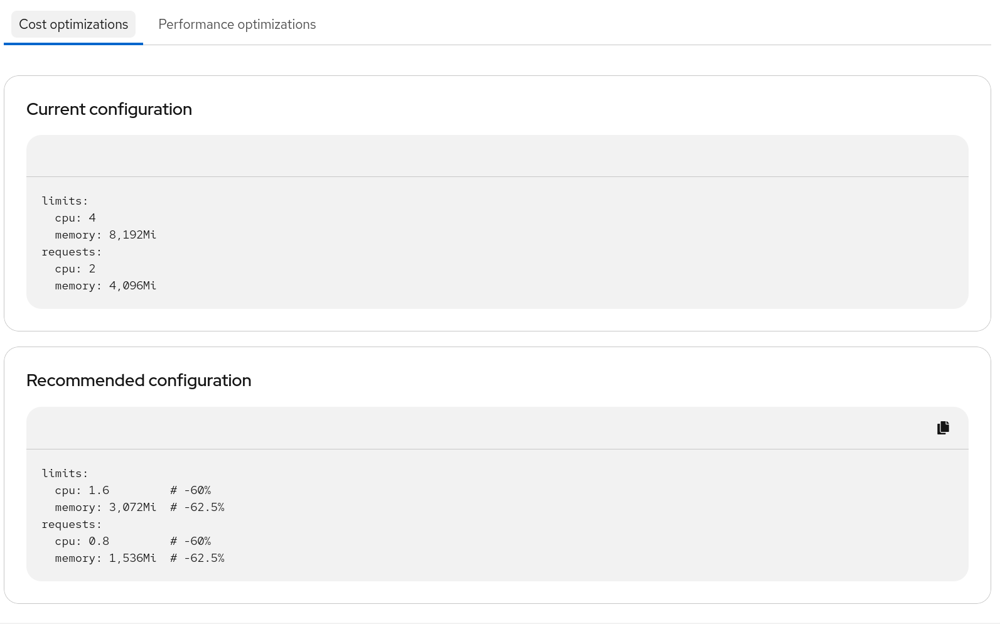Click the Current configuration heading
Screen dimensions: 1000x624
point(109,109)
